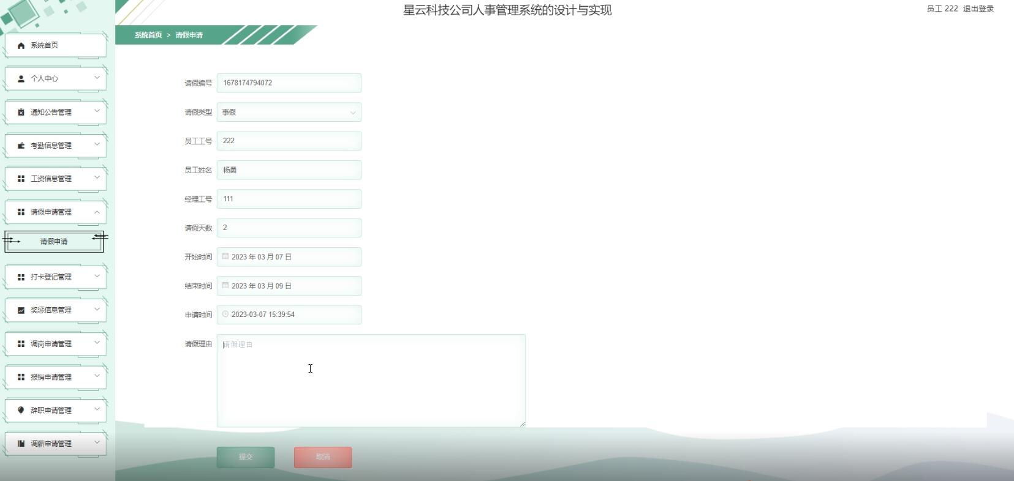Viewport: 1014px width, 481px height.
Task: Click the 请假理由 textarea resize handle
Action: [523, 424]
